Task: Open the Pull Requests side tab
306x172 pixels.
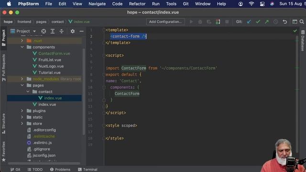Action: (x=3, y=67)
